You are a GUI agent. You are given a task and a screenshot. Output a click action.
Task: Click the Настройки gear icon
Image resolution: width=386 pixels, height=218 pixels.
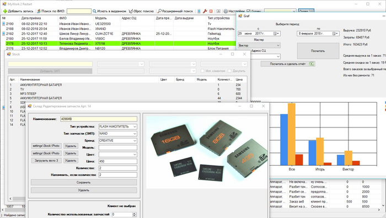point(226,11)
